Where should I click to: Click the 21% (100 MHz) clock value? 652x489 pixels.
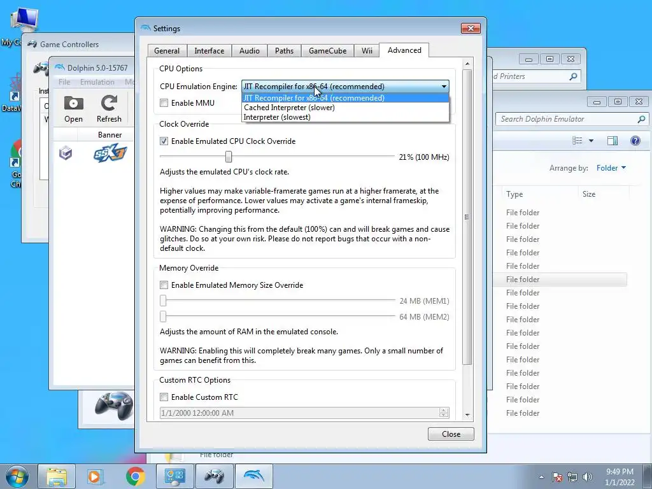[423, 157]
